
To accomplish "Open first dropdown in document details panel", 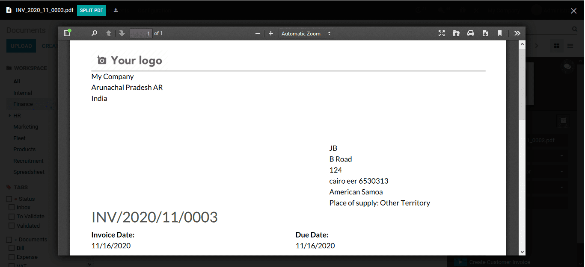I will pyautogui.click(x=561, y=156).
